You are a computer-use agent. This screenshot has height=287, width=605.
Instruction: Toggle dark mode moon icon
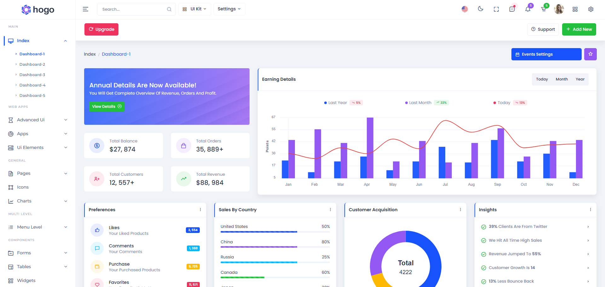tap(481, 9)
